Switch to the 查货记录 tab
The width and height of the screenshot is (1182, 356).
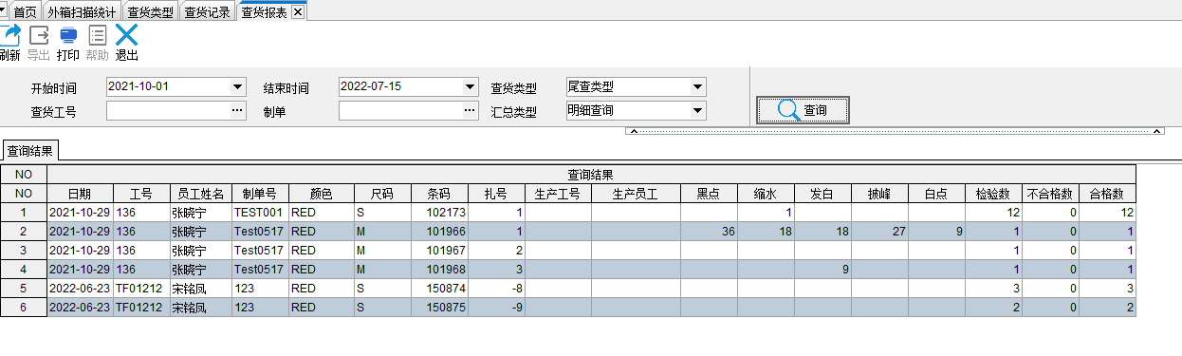207,12
